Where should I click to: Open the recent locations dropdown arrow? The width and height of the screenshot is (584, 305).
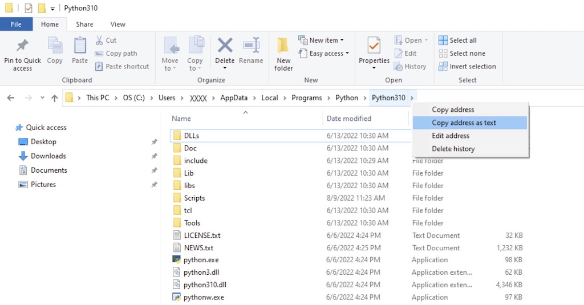42,98
